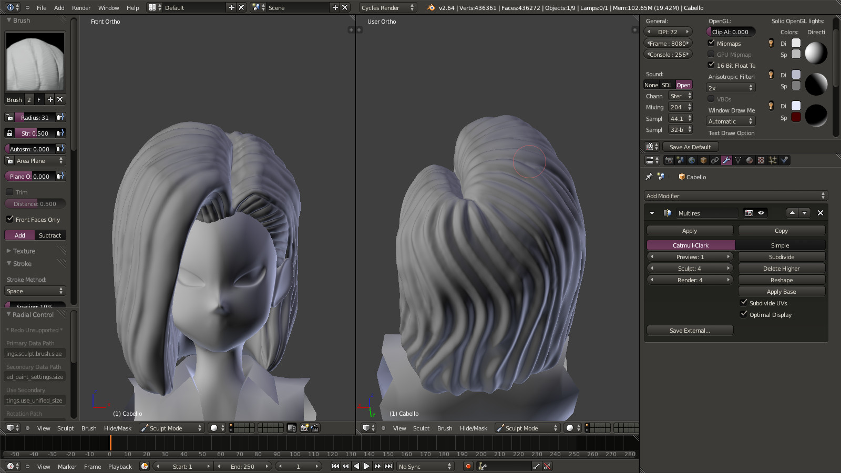Click the play animation button

click(x=367, y=466)
